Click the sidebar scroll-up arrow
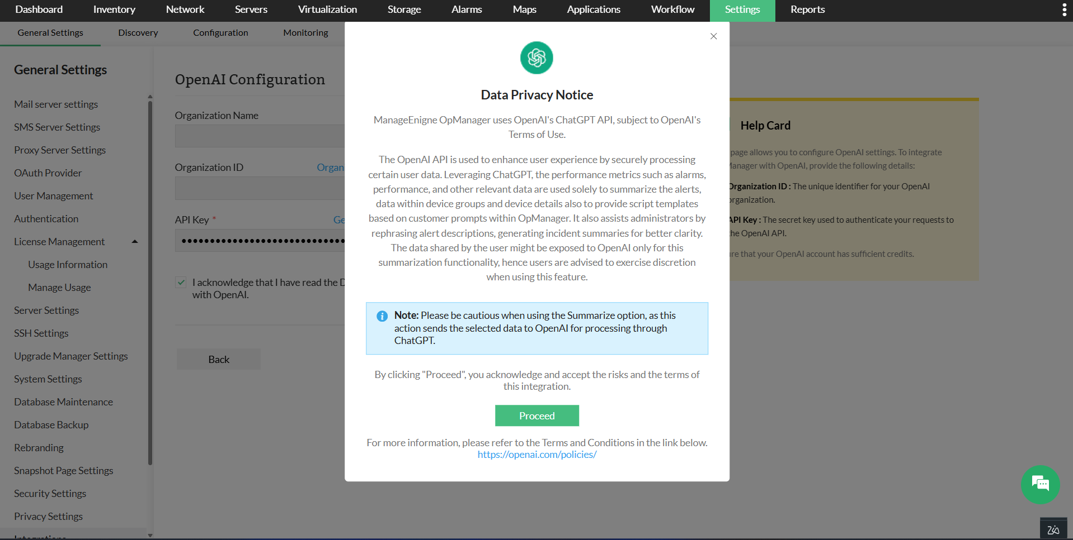 coord(150,97)
